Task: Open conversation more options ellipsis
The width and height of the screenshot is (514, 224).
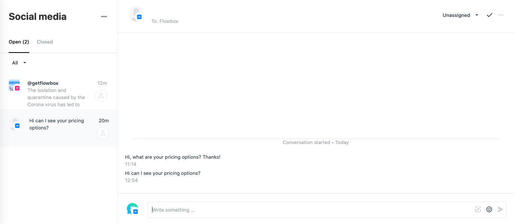Action: [500, 15]
